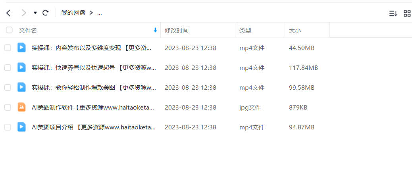Check the box for 教你轻松制作爆款美图 file
The image size is (412, 177).
[8, 87]
